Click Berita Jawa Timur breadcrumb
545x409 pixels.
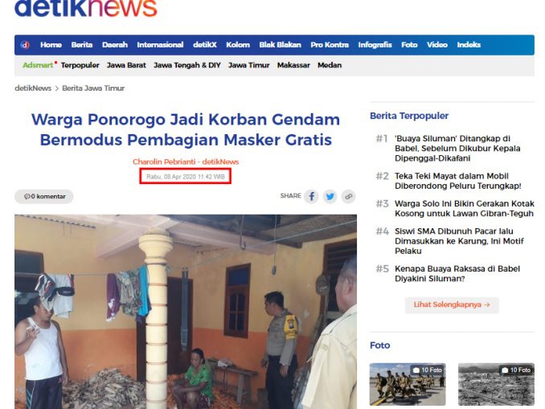(93, 88)
